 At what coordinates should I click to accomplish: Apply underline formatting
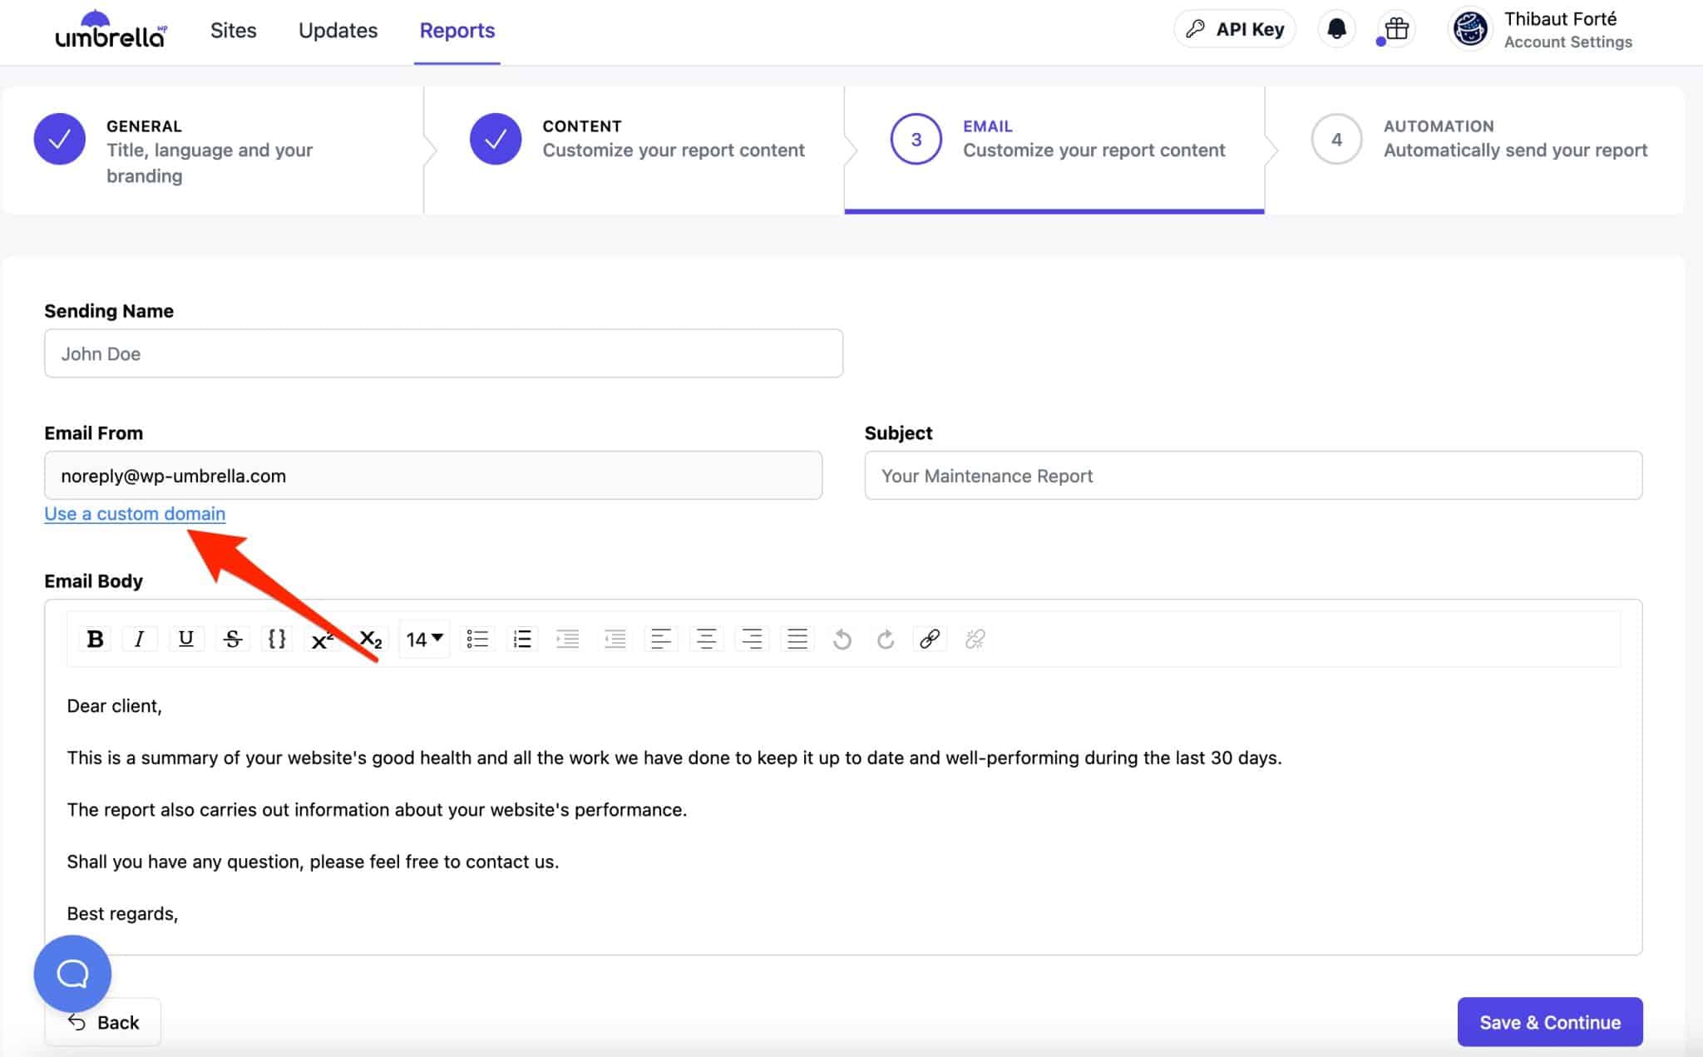[x=186, y=639]
